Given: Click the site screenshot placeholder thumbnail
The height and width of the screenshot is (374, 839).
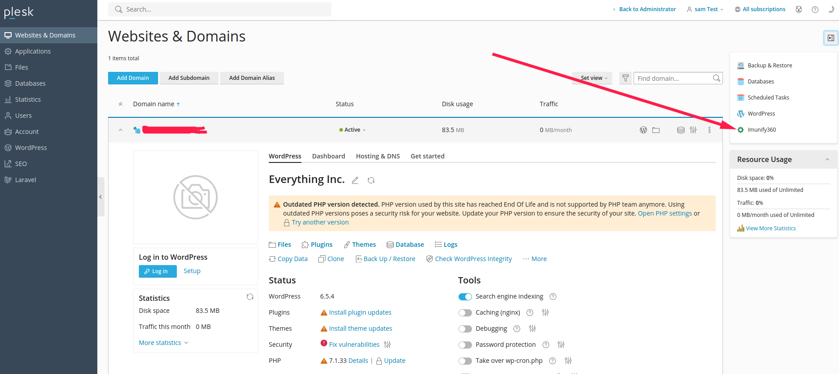Looking at the screenshot, I should (x=196, y=197).
